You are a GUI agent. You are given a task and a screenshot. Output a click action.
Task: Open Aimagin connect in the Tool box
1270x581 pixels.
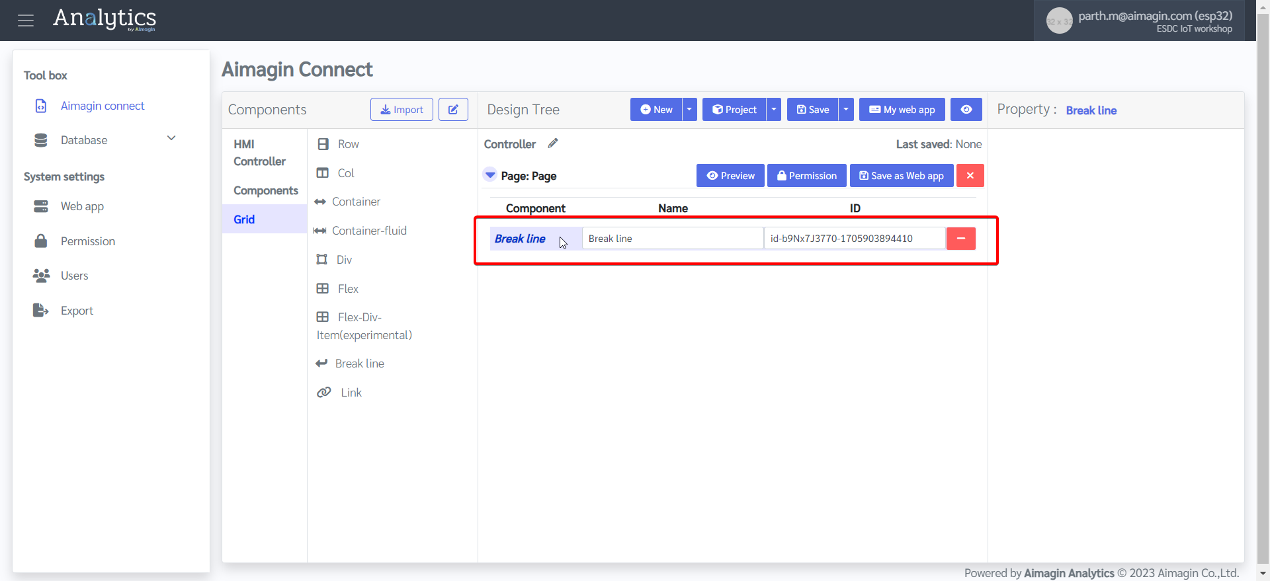(103, 106)
